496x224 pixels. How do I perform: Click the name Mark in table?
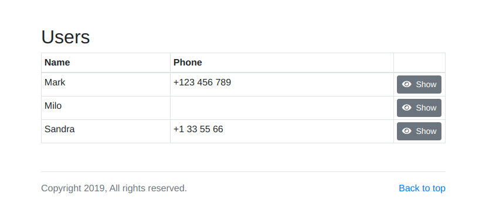coord(55,82)
